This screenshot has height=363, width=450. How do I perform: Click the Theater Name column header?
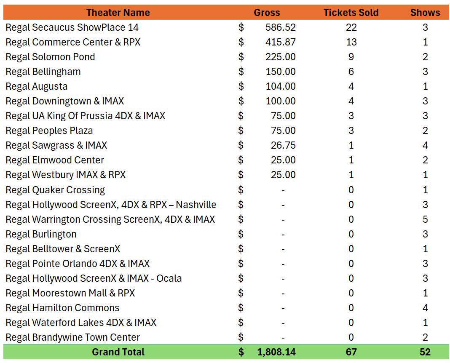(x=118, y=13)
